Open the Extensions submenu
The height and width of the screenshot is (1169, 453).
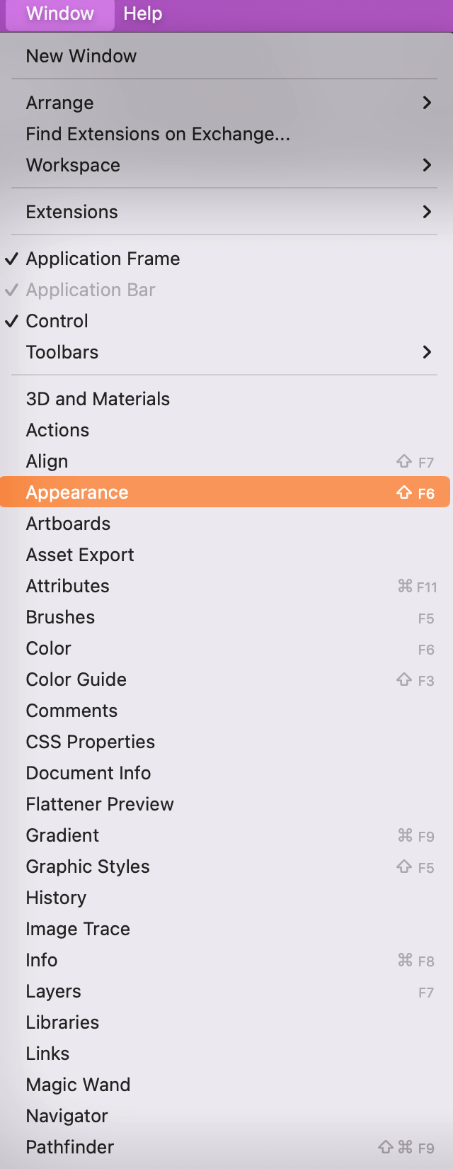point(71,212)
